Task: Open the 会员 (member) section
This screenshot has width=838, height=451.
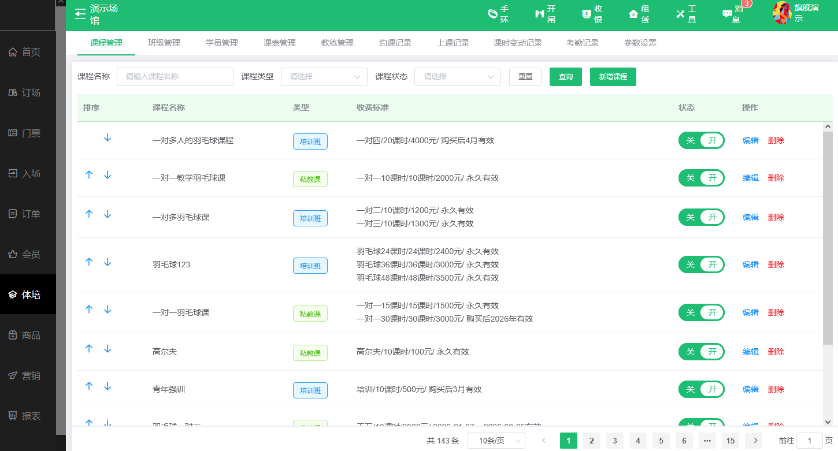Action: click(x=27, y=254)
